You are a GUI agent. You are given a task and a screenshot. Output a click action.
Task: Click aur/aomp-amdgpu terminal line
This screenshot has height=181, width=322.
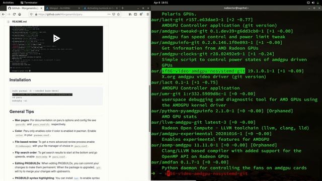214,145
